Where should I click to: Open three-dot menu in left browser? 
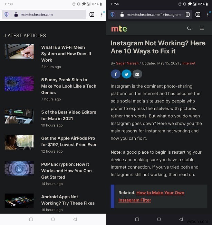102,15
